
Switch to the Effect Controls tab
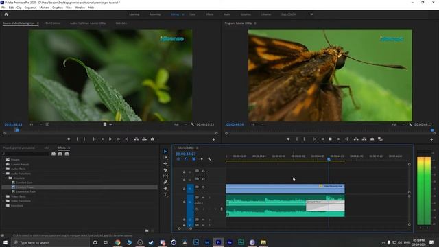pos(52,23)
